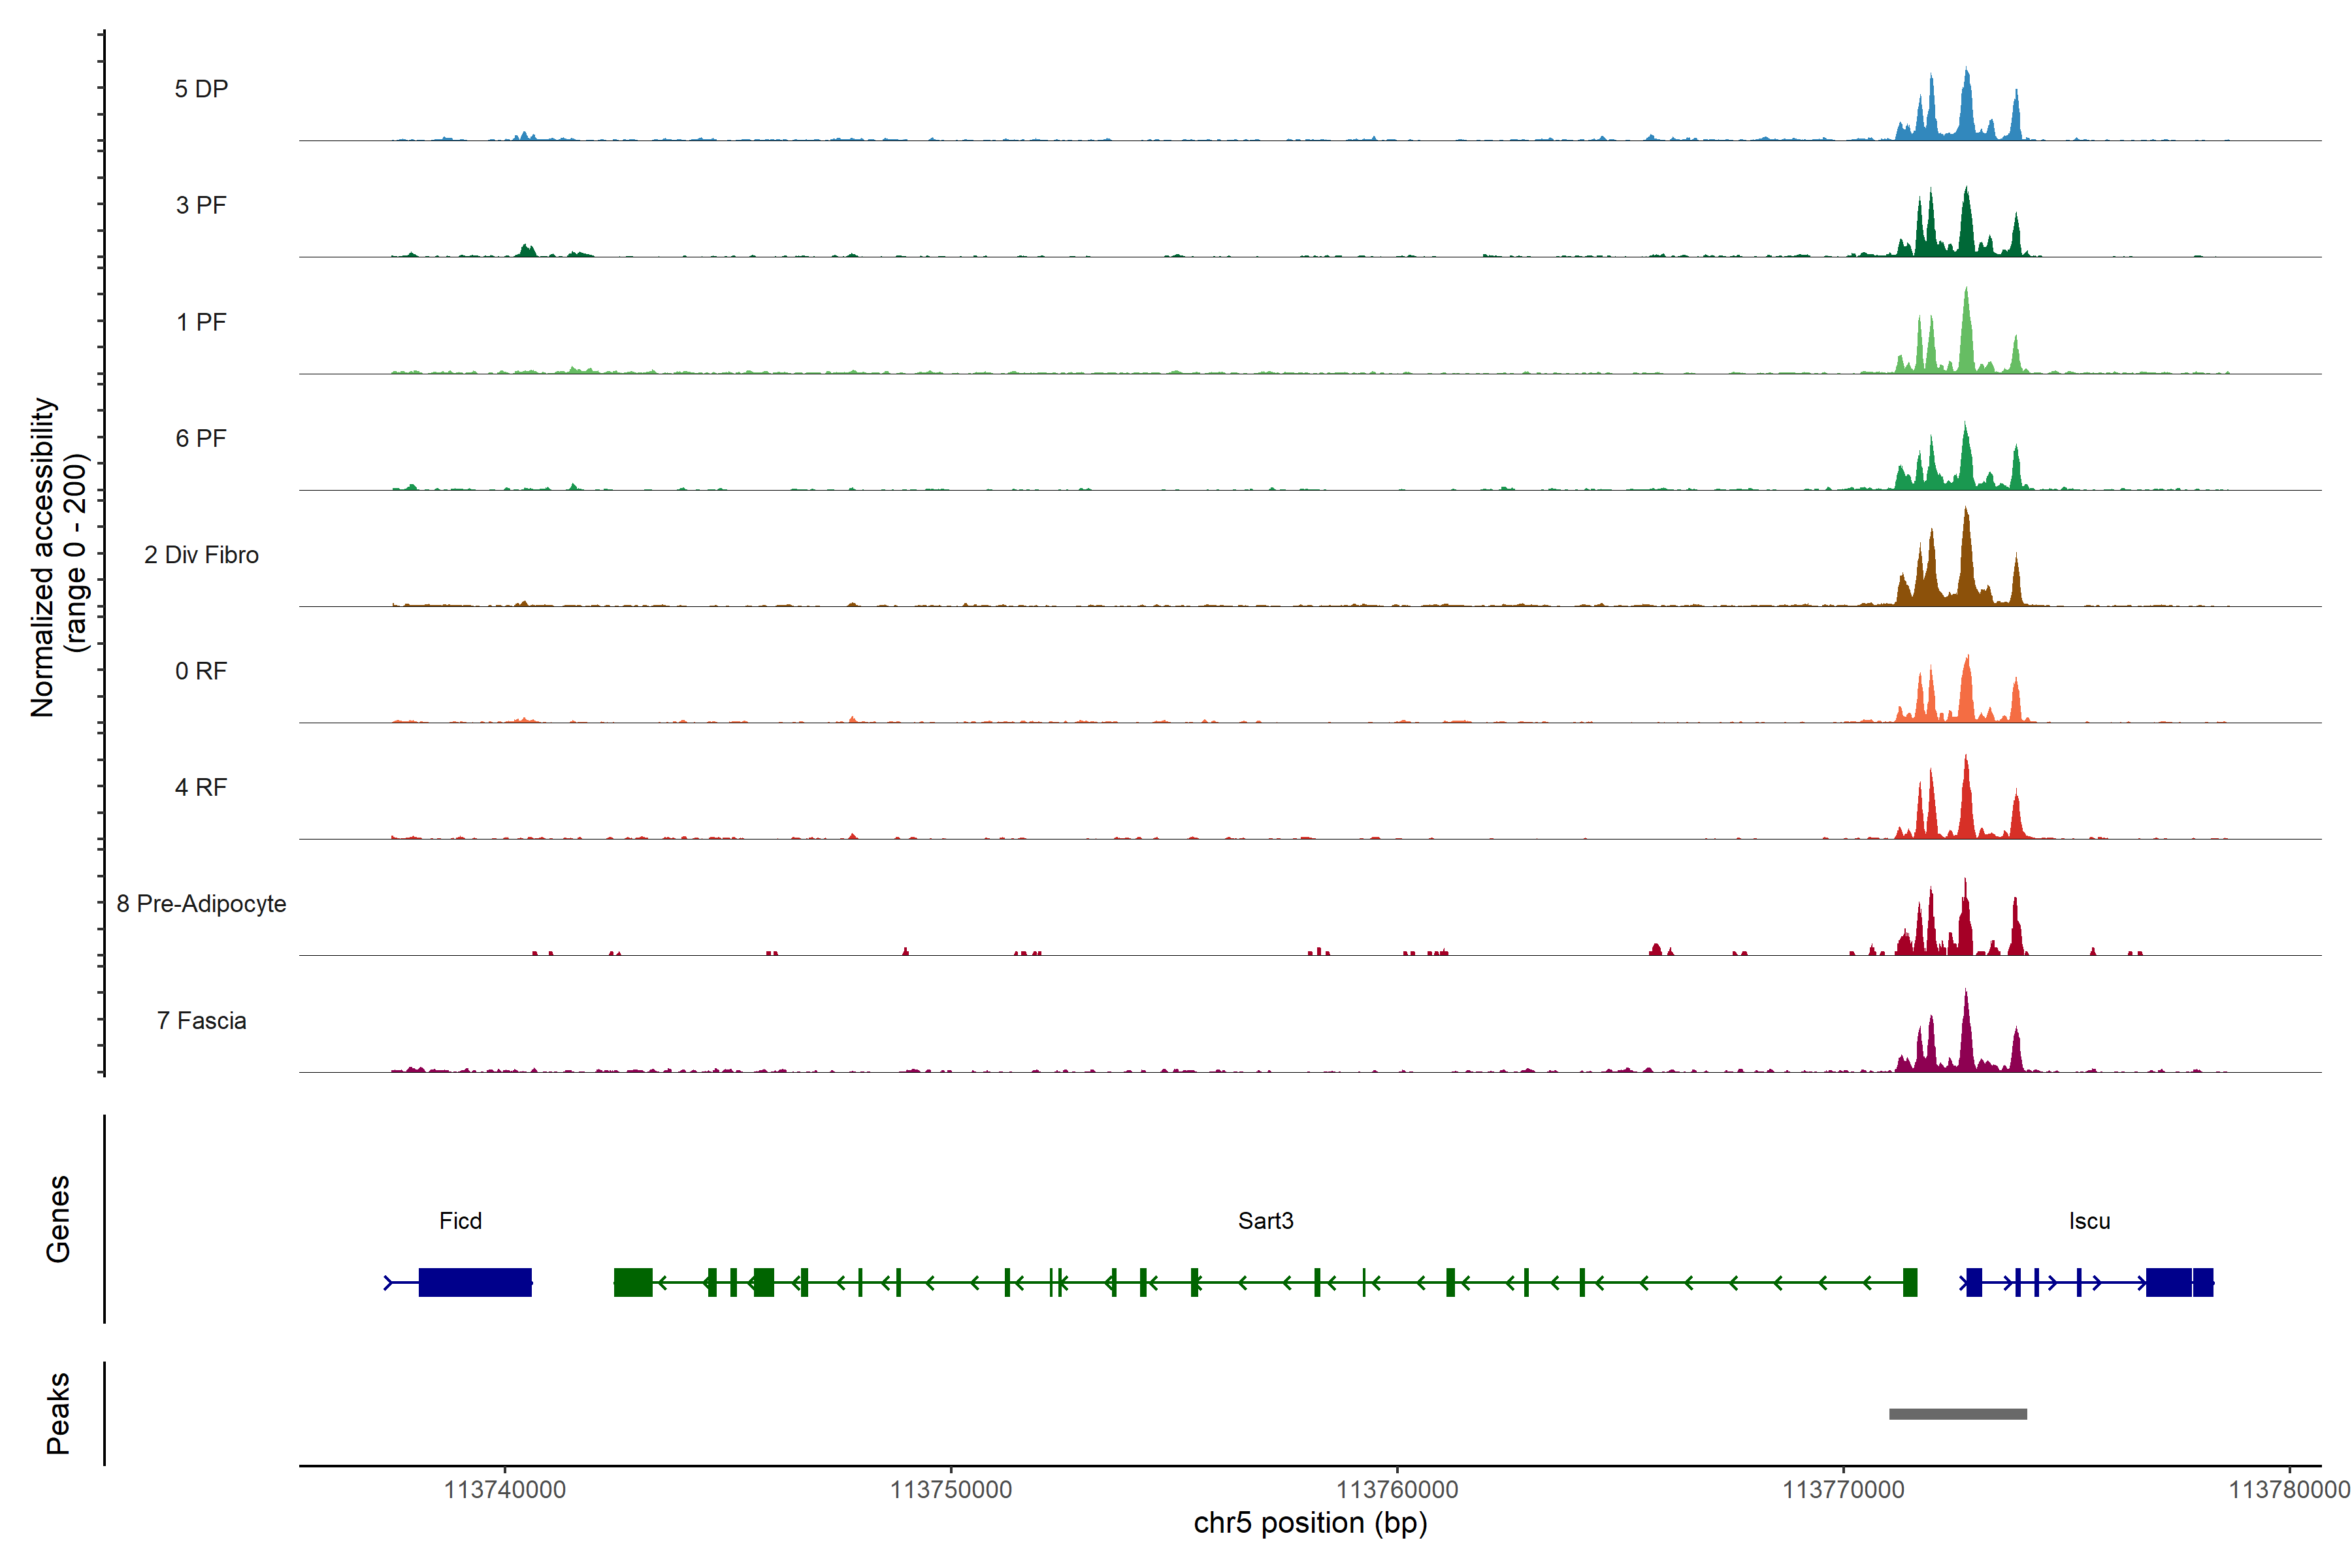The height and width of the screenshot is (1568, 2352).
Task: Select the 2 Div Fibro track label
Action: [201, 555]
